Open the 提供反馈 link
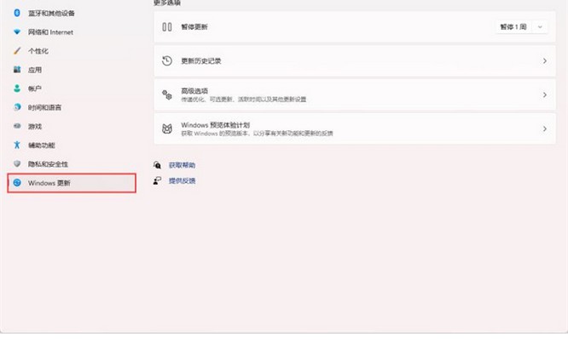 [x=182, y=180]
